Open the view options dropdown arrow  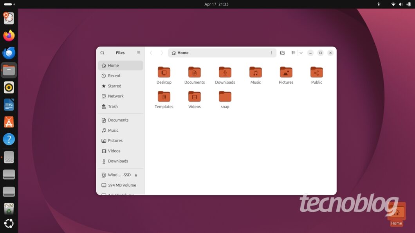point(301,52)
